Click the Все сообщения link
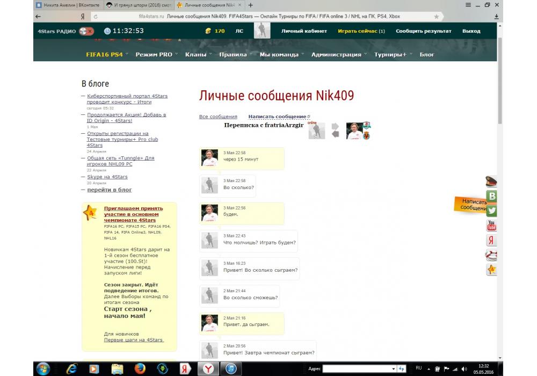This screenshot has height=376, width=537. tap(218, 117)
